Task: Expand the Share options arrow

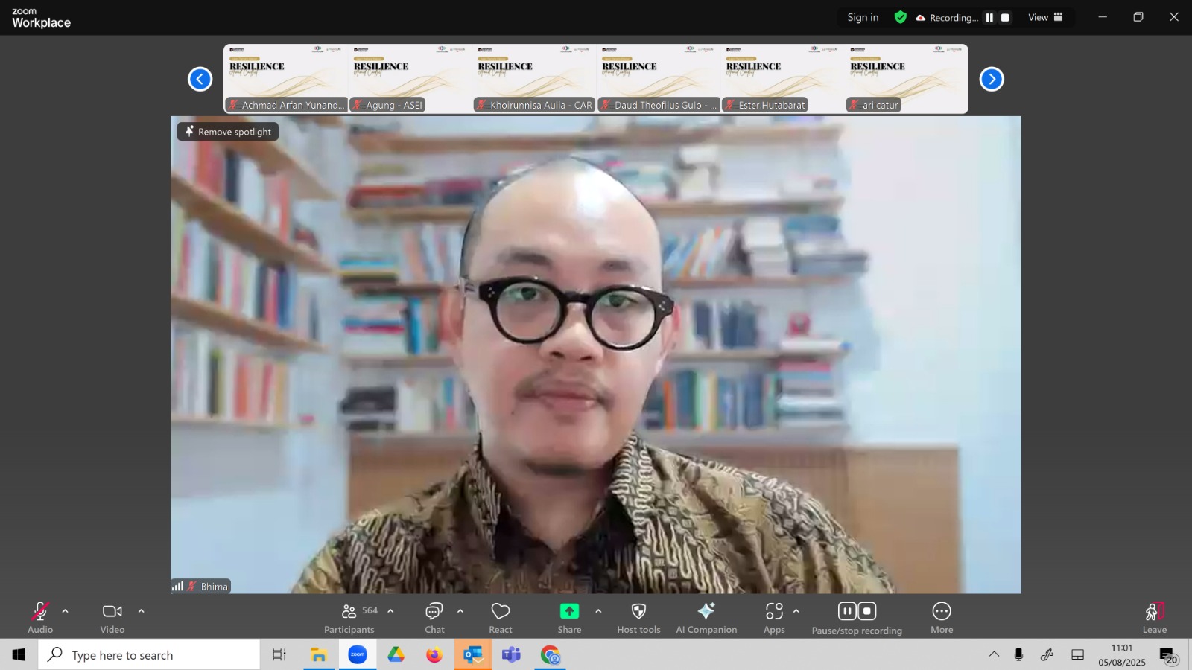Action: click(598, 611)
